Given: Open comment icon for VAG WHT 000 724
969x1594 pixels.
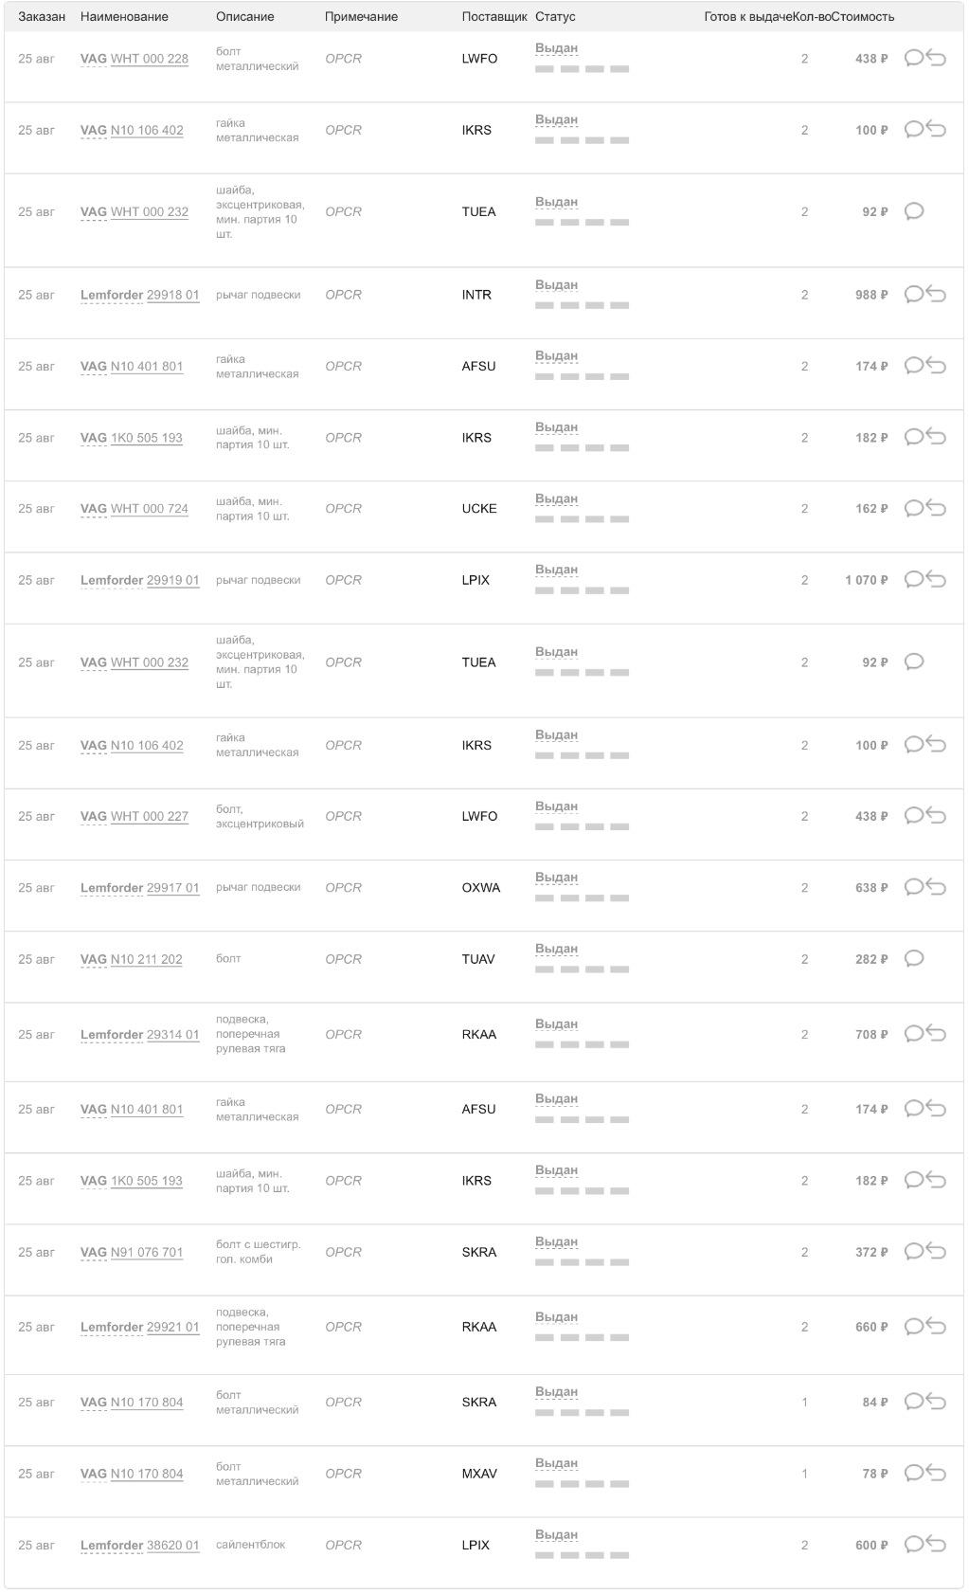Looking at the screenshot, I should coord(913,509).
